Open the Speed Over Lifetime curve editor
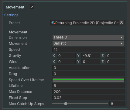The width and height of the screenshot is (130, 110). pos(88,80)
